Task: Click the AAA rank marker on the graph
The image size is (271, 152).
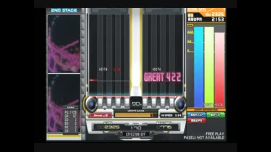Action: [x=190, y=32]
